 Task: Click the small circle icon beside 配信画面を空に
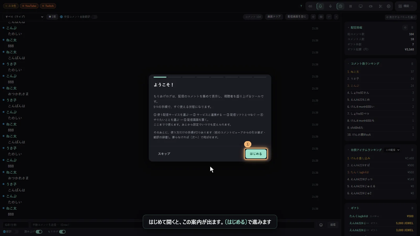tap(313, 17)
